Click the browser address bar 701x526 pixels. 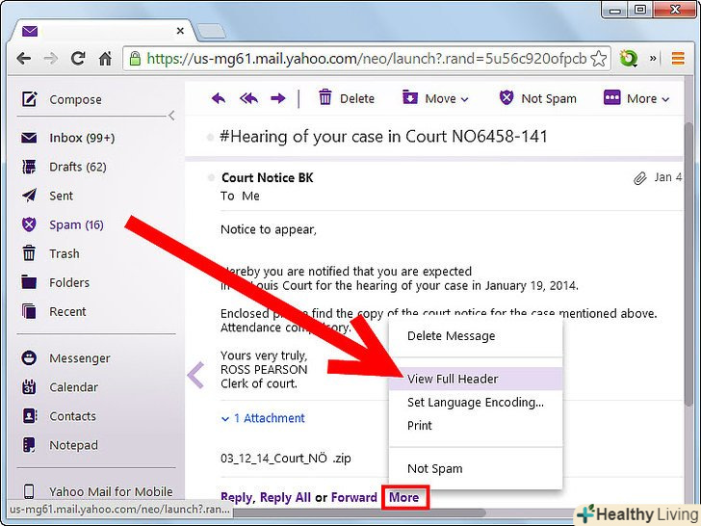tap(366, 58)
